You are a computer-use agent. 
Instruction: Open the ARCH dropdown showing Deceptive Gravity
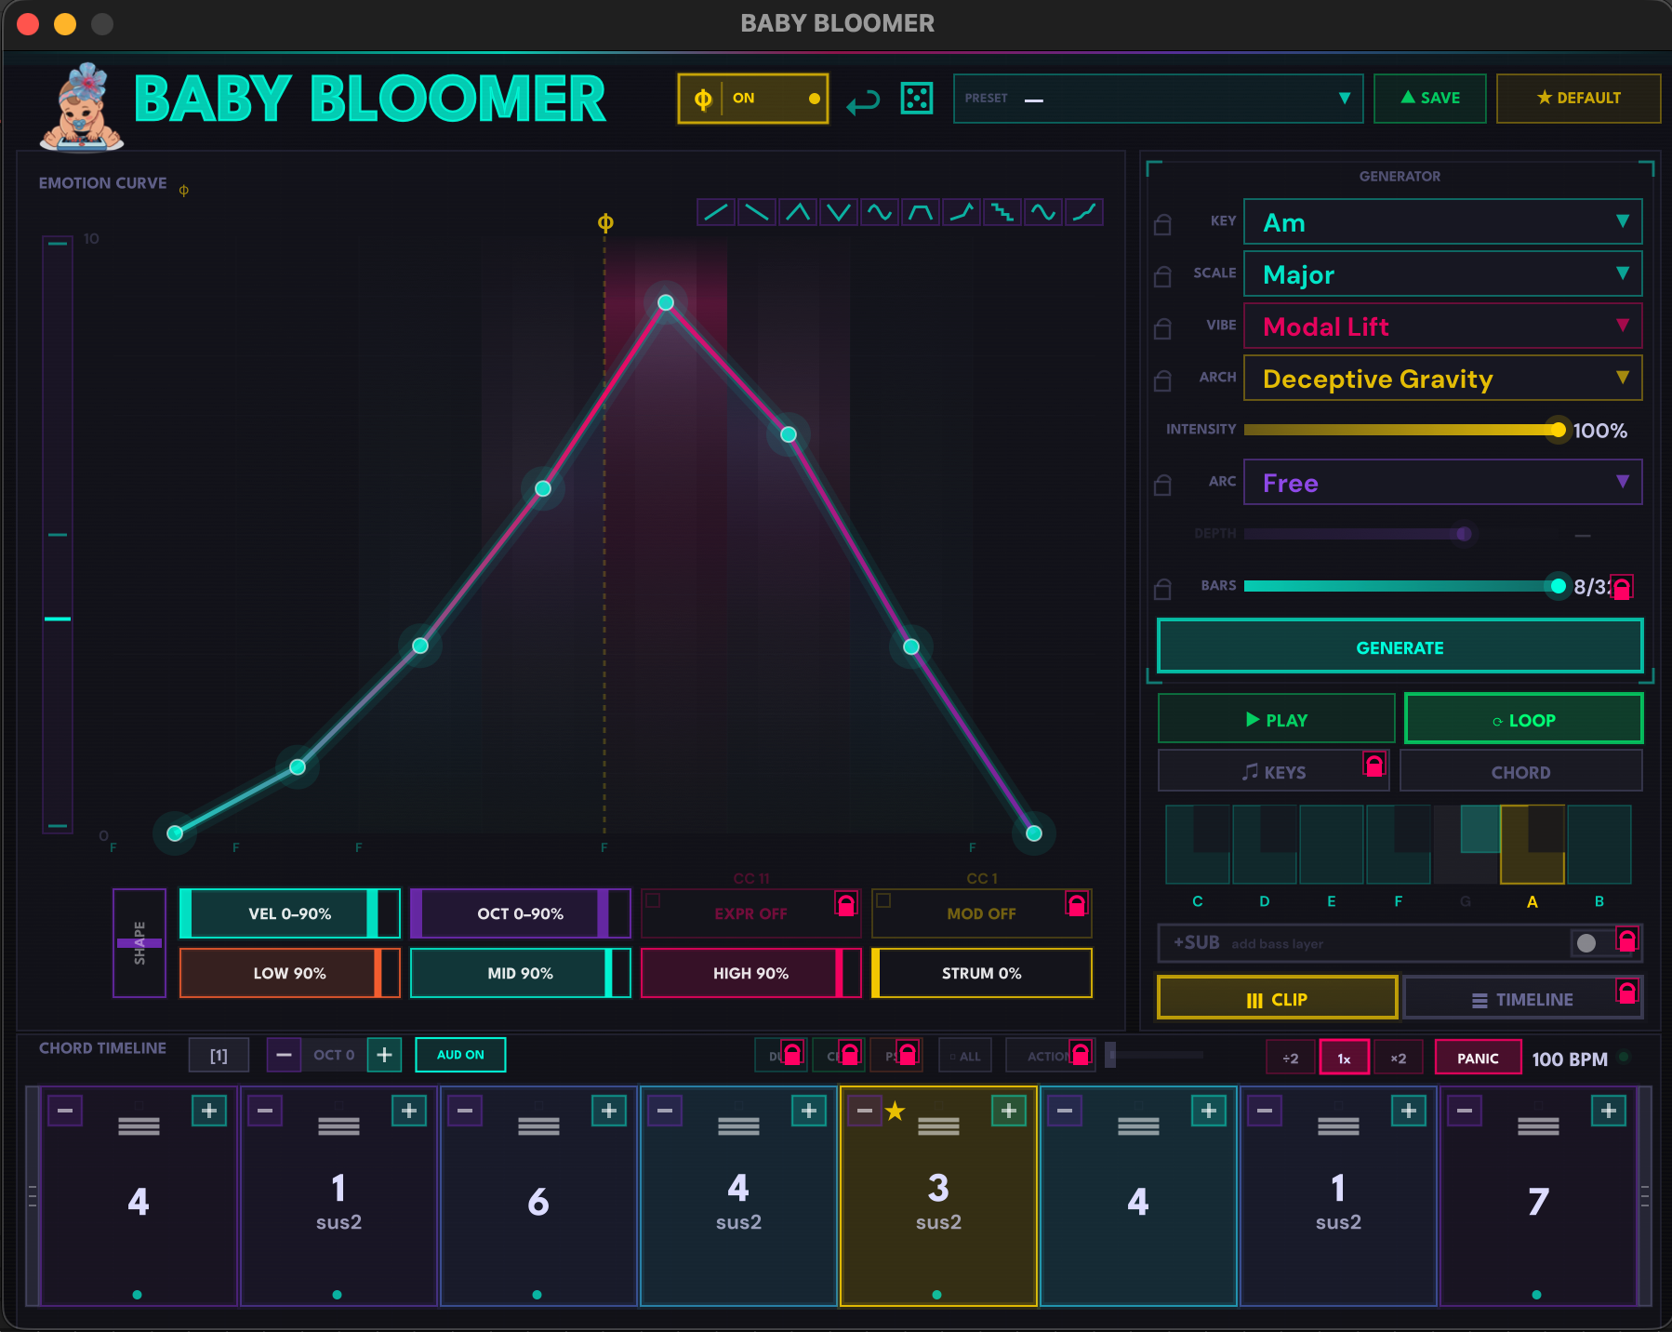1441,379
